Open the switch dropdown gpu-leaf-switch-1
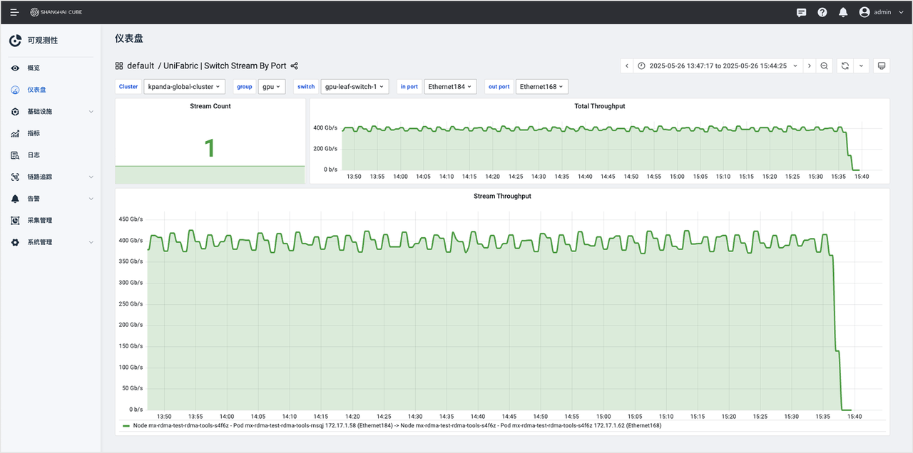This screenshot has width=913, height=453. (355, 86)
